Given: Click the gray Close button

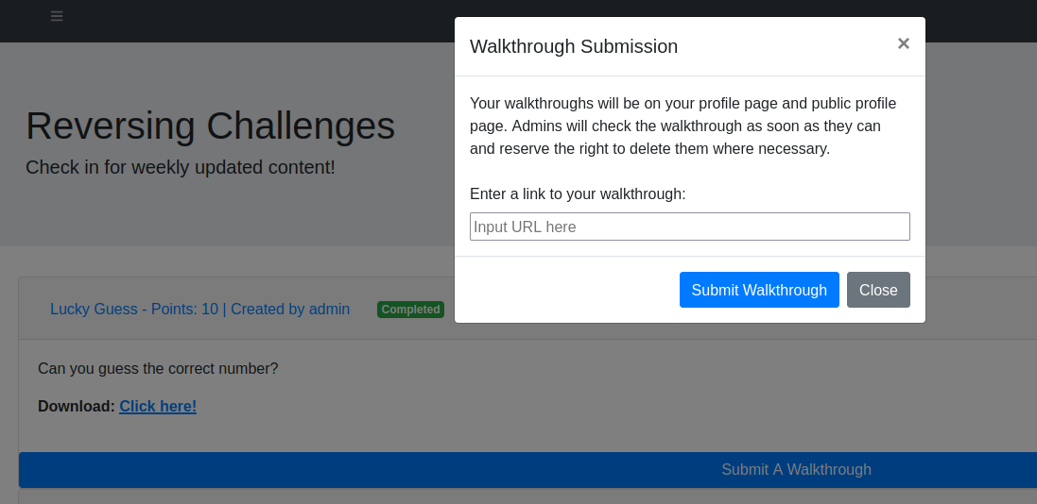Looking at the screenshot, I should coord(878,290).
